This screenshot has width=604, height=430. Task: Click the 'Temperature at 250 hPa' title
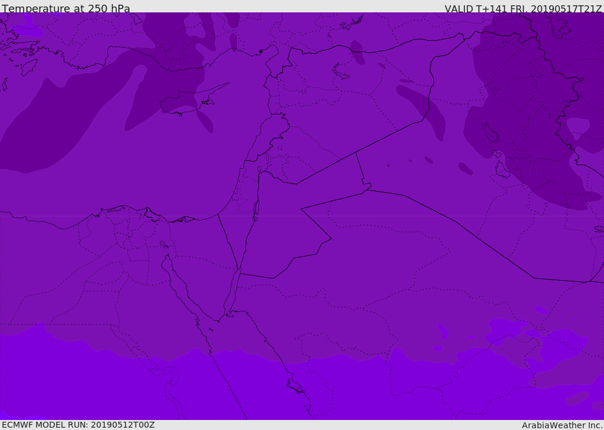[x=66, y=9]
